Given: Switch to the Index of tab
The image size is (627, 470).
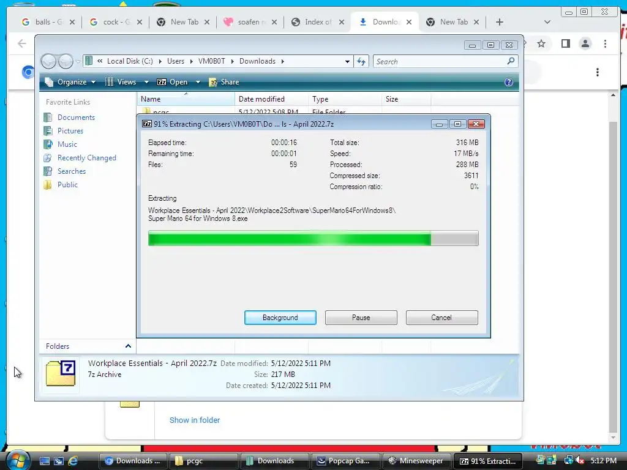Looking at the screenshot, I should point(318,22).
